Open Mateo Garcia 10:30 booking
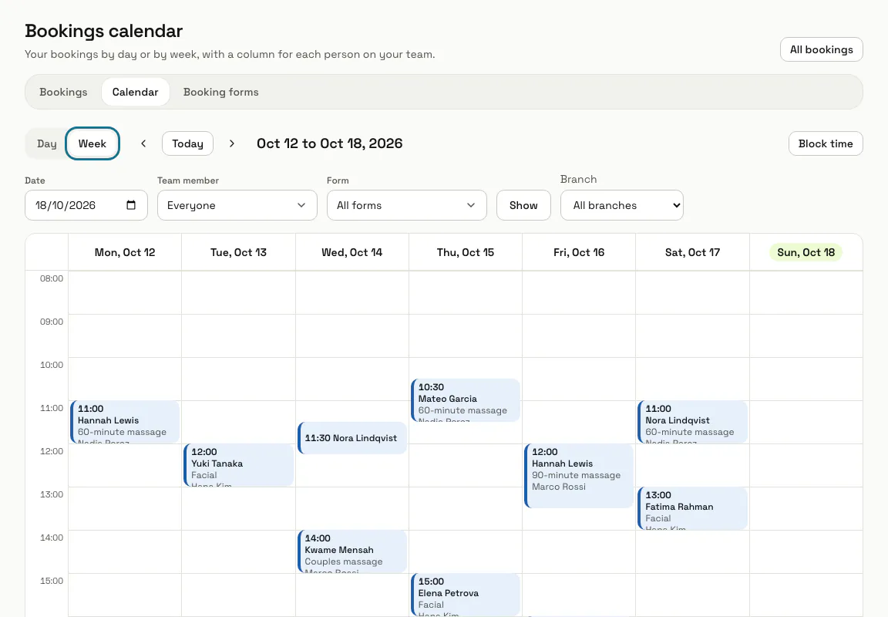Screen dimensions: 888x617 coord(466,400)
